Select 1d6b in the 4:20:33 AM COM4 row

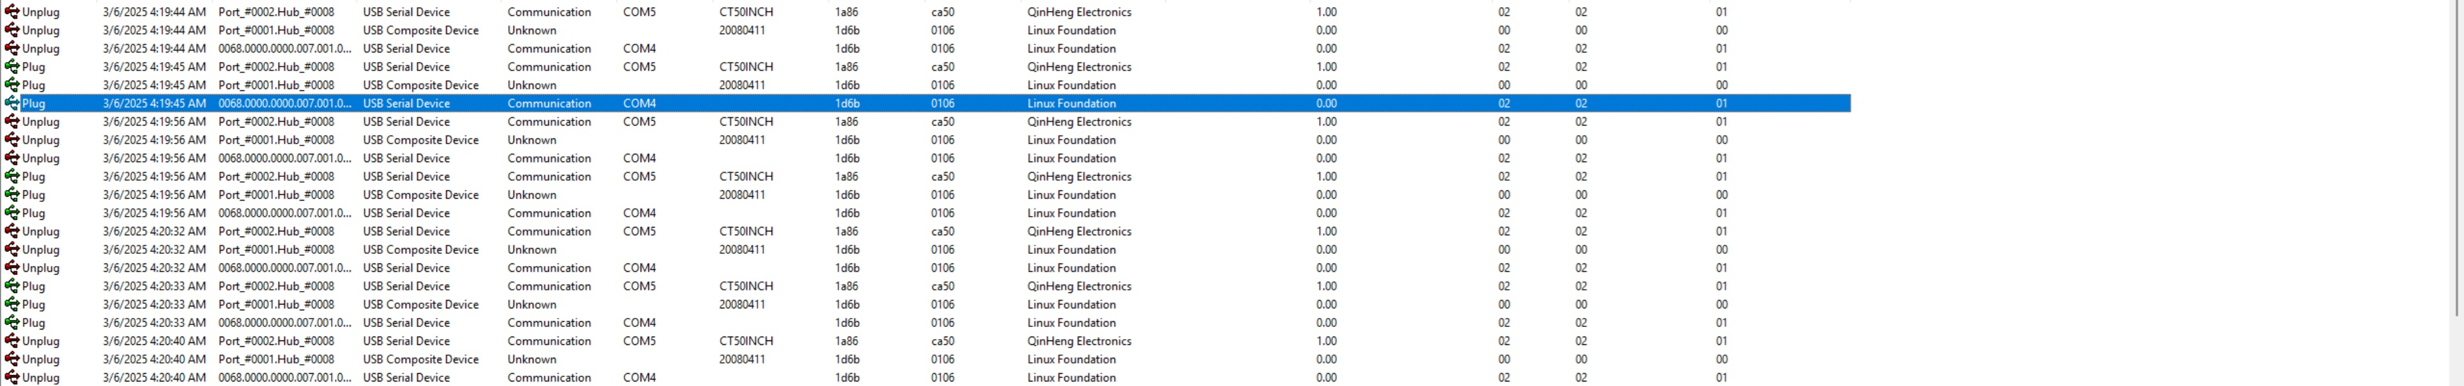(847, 323)
